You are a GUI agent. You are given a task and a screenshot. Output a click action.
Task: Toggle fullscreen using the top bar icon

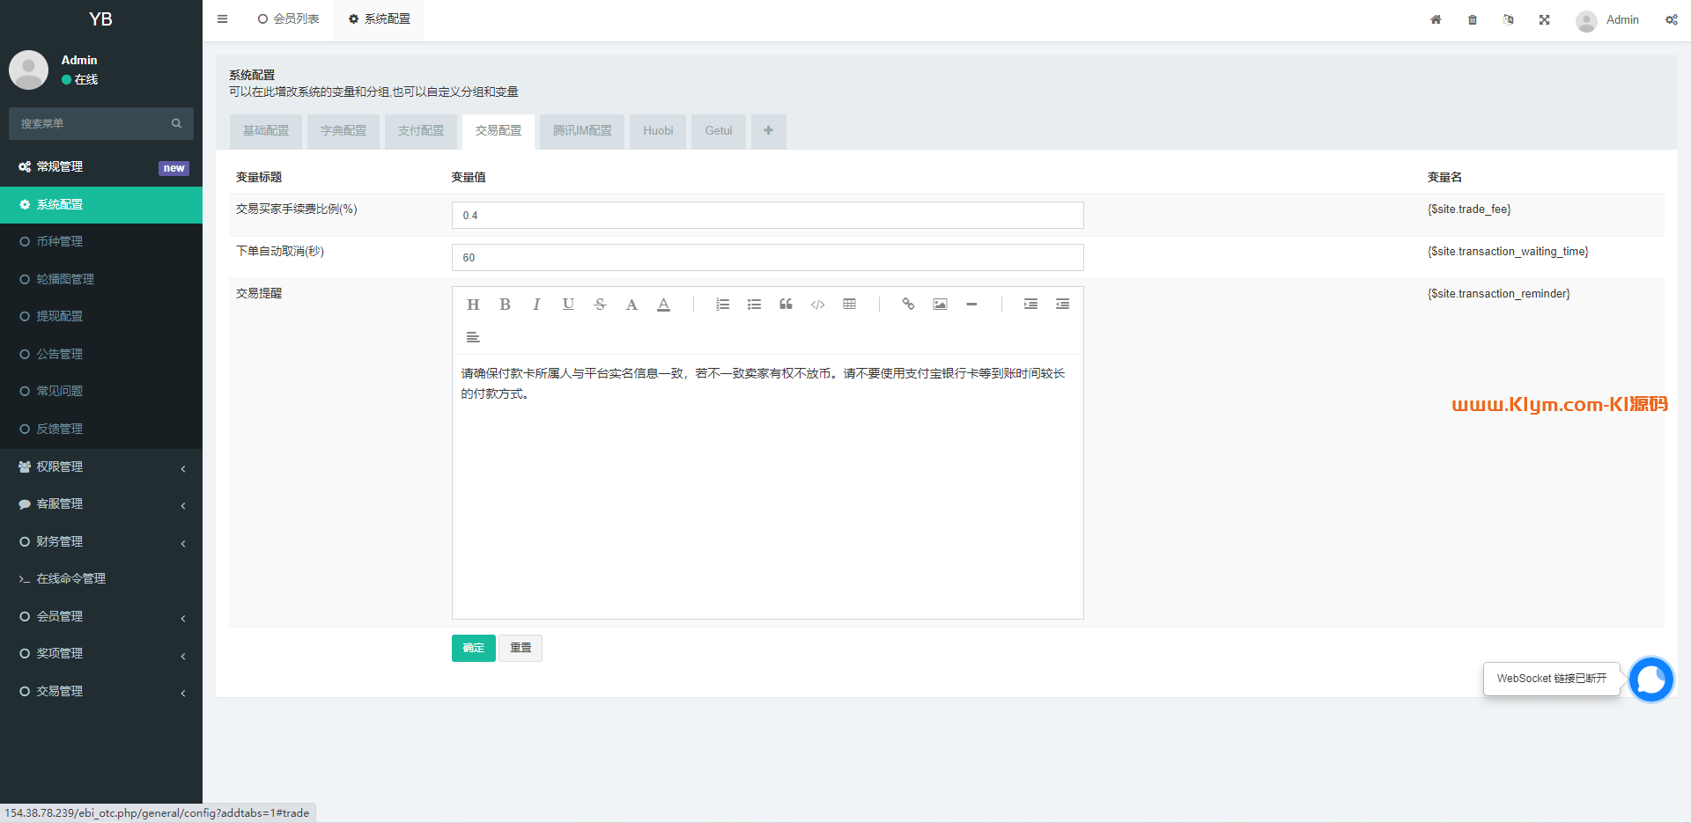(1544, 19)
